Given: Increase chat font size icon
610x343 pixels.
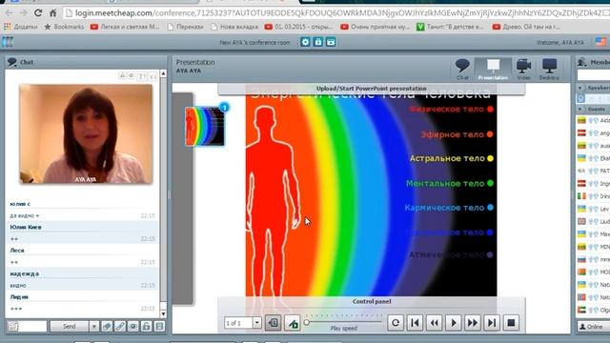Looking at the screenshot, I should coord(141,76).
